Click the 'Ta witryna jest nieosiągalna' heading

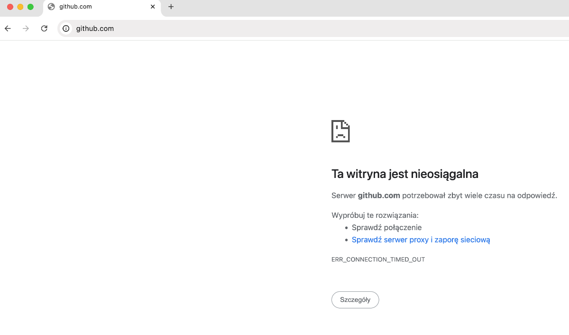tap(404, 174)
